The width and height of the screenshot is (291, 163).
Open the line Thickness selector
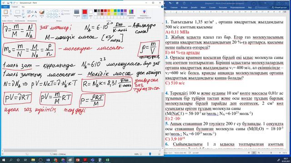coord(76,14)
